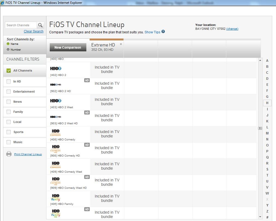This screenshot has height=221, width=276.
Task: Click the Search Channels input field
Action: 21,25
